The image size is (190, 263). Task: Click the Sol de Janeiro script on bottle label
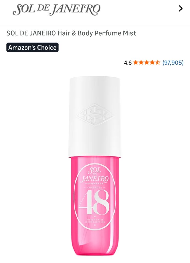(95, 175)
